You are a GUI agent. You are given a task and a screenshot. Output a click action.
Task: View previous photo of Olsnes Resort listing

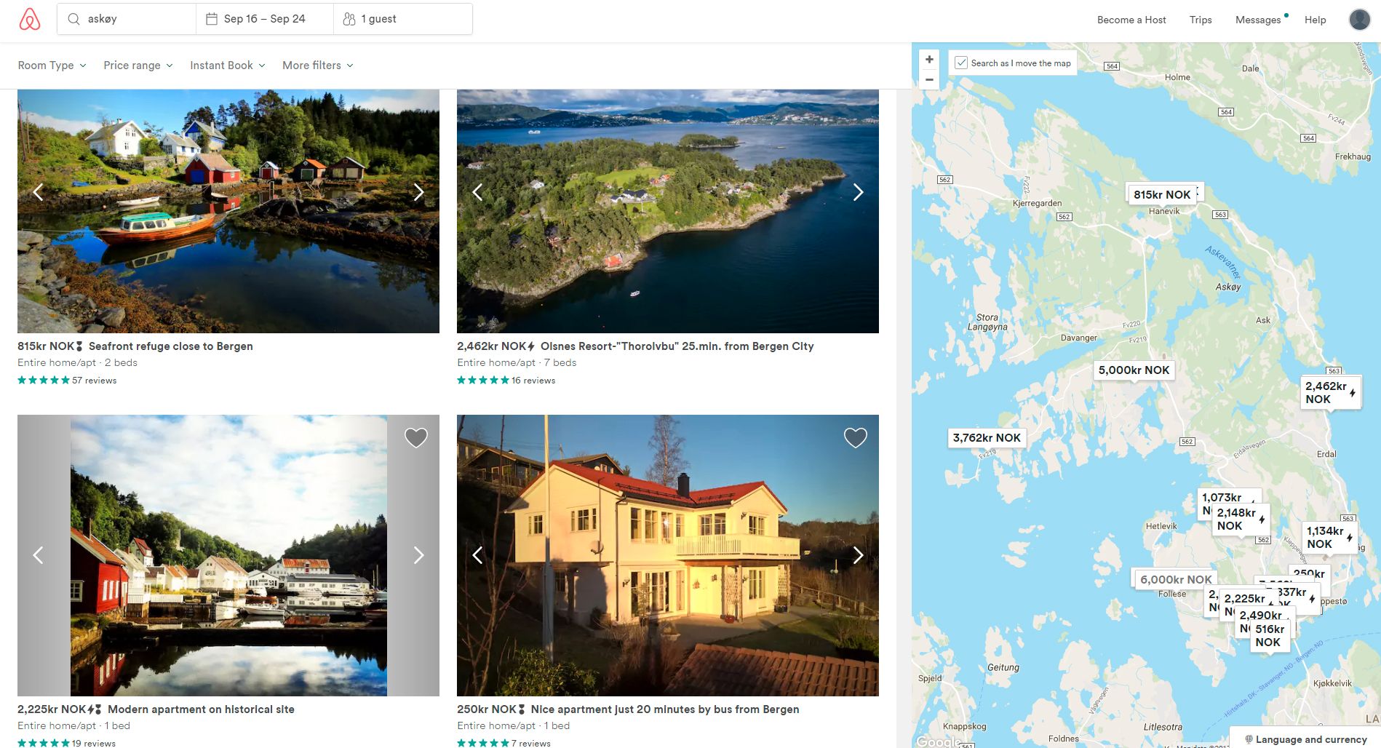coord(477,192)
